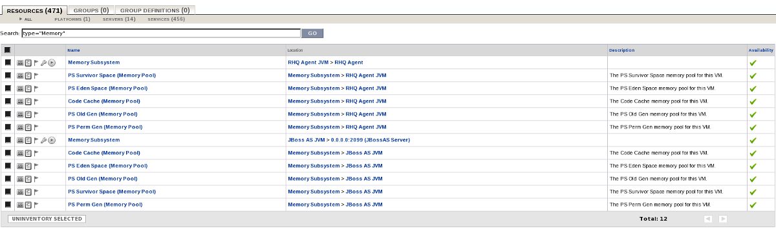776x233 pixels.
Task: Click availability check of RHQ Agent Memory Subsystem
Action: point(753,63)
